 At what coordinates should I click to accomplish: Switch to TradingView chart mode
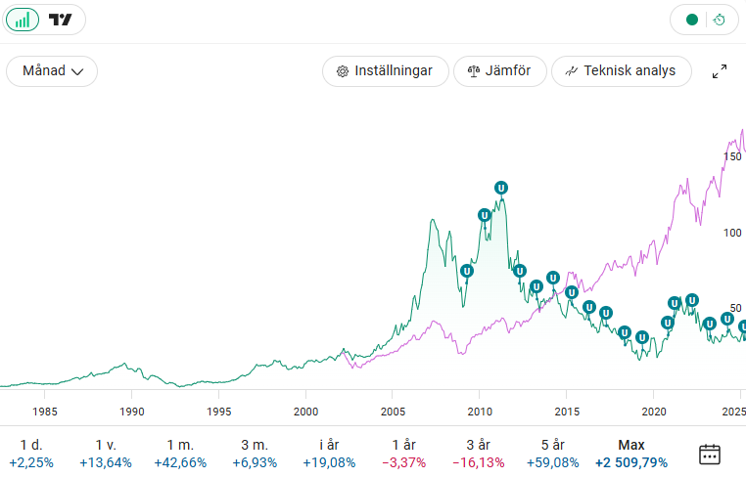[61, 20]
